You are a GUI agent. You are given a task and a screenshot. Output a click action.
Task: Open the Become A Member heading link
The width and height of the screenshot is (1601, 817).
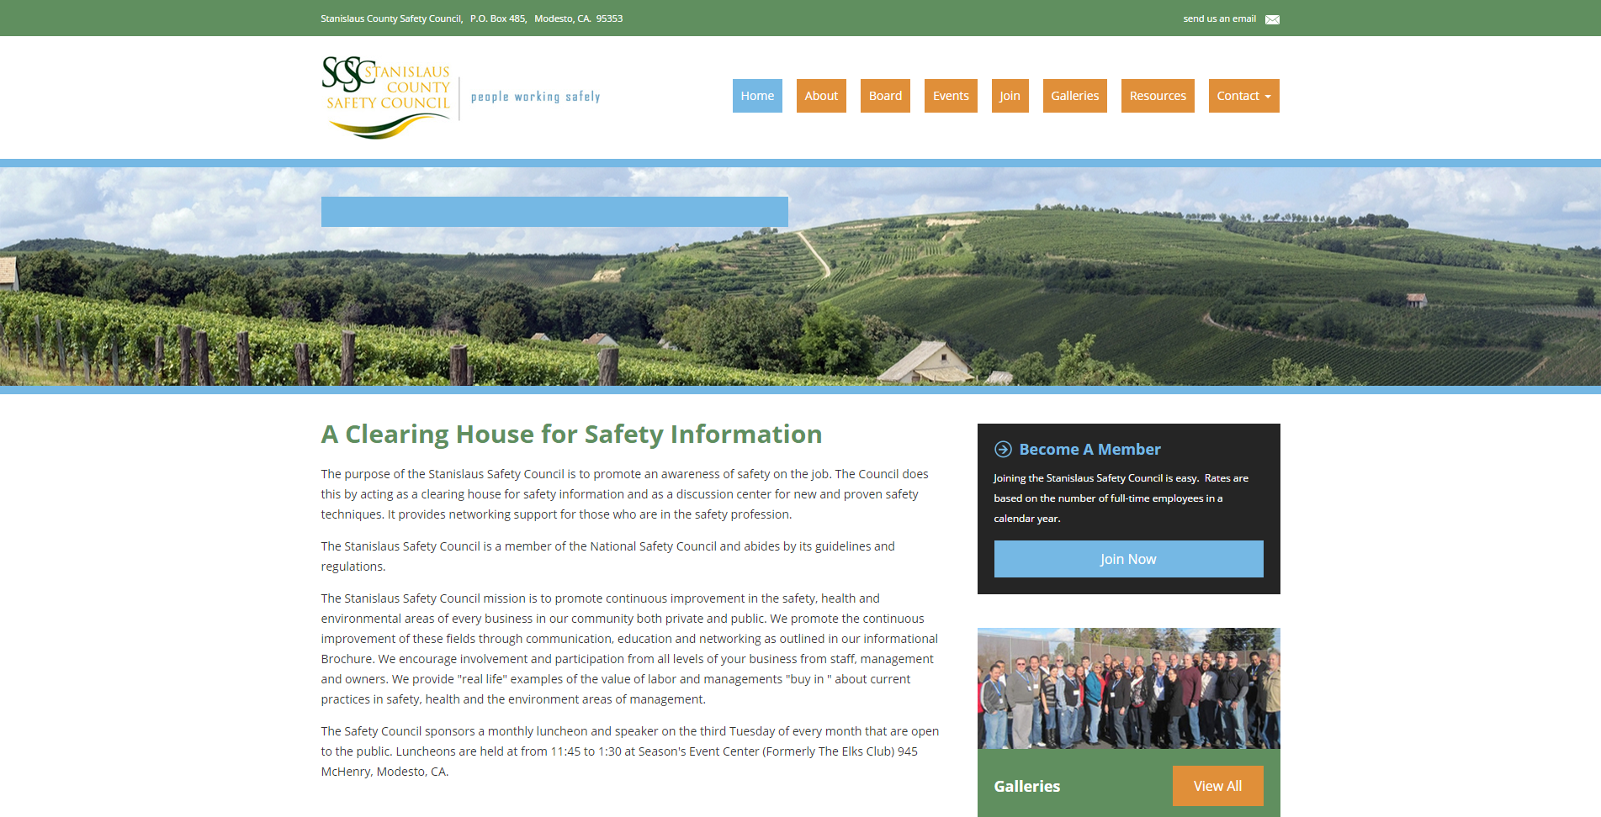point(1089,449)
